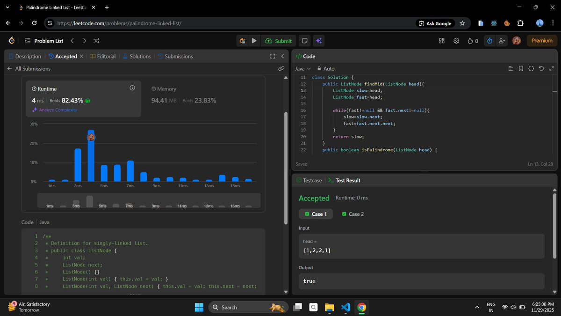Switch to the Testcase tab
Viewport: 561px width, 316px height.
pos(309,180)
